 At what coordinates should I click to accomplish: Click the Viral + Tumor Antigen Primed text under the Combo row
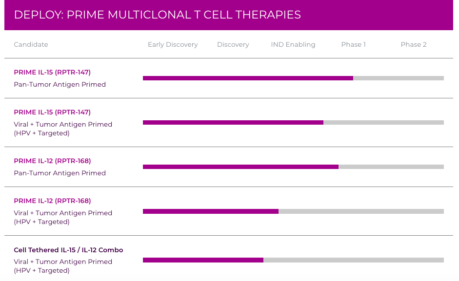pos(63,262)
